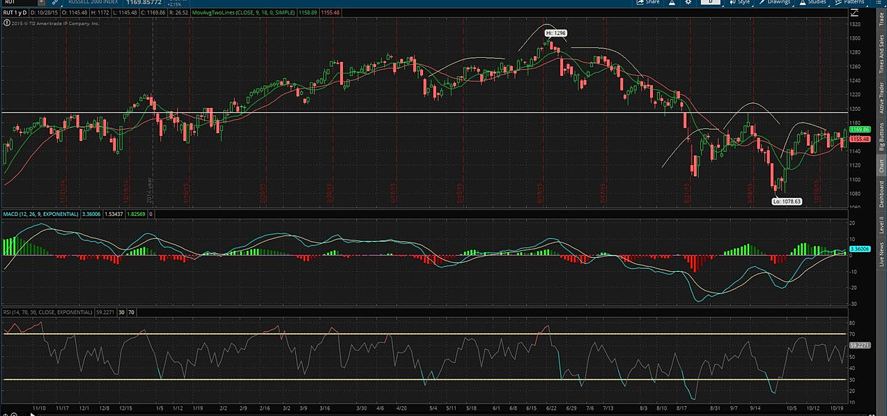Switch to Big Buttons side tab
The image size is (887, 416).
click(x=881, y=137)
